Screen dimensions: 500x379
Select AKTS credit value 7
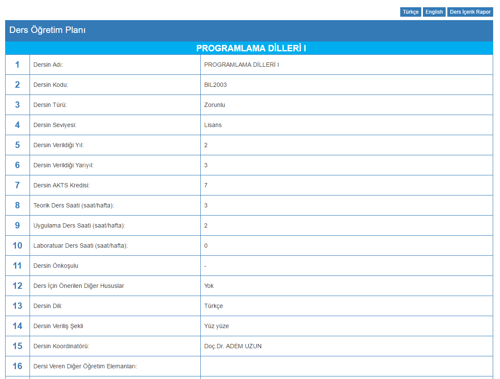(x=205, y=185)
